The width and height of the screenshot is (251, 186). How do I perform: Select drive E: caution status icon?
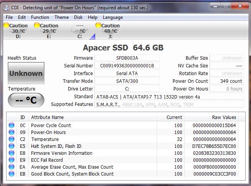37,25
